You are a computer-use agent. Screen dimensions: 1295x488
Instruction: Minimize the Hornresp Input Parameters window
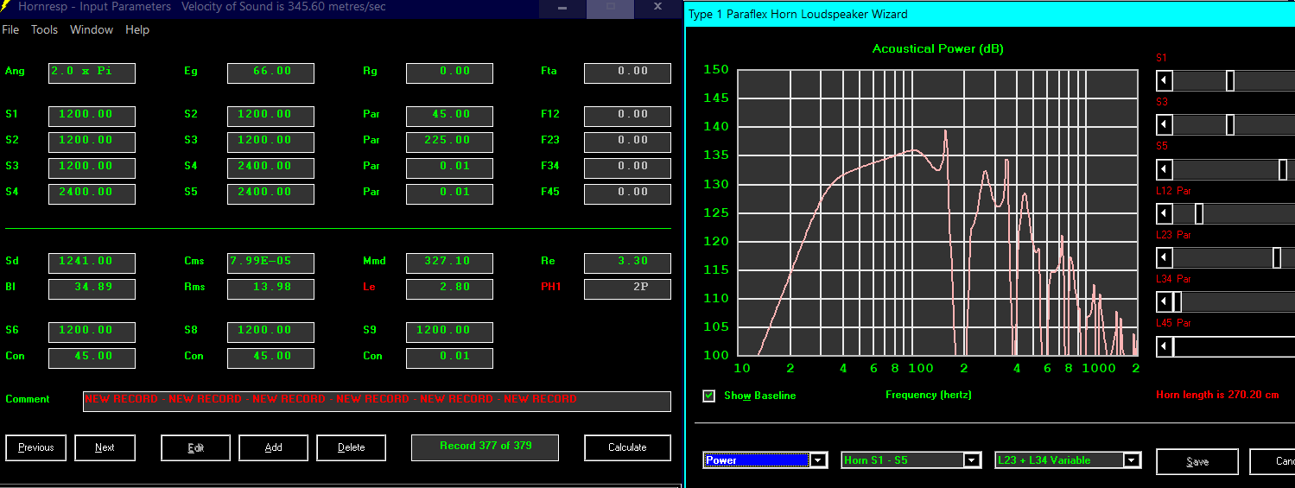pos(562,9)
